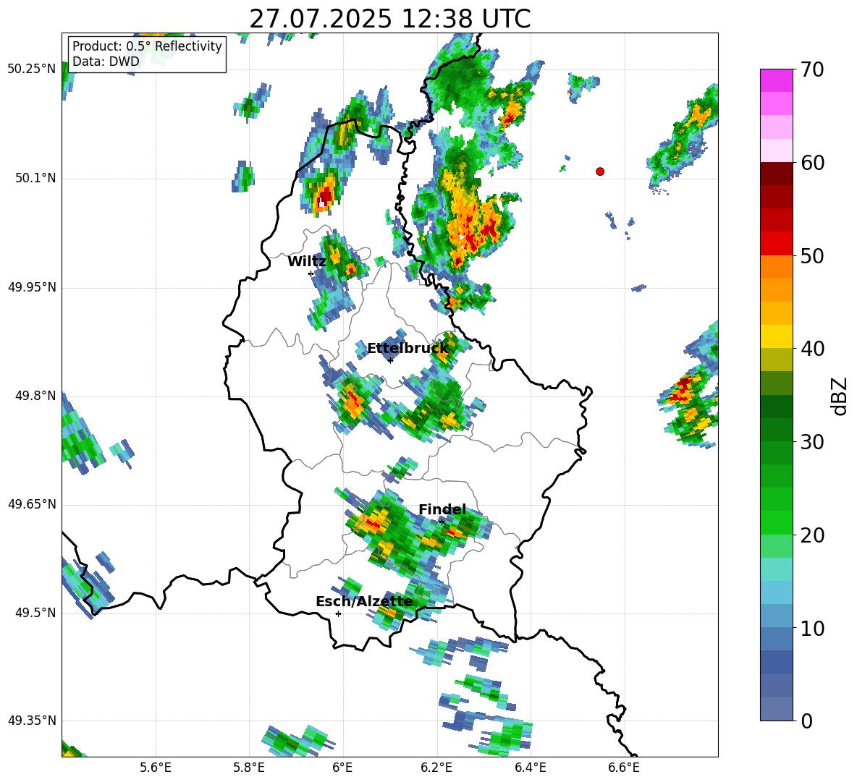Click the 50.25°N latitude label
Screen dimensions: 857x782
tap(32, 69)
